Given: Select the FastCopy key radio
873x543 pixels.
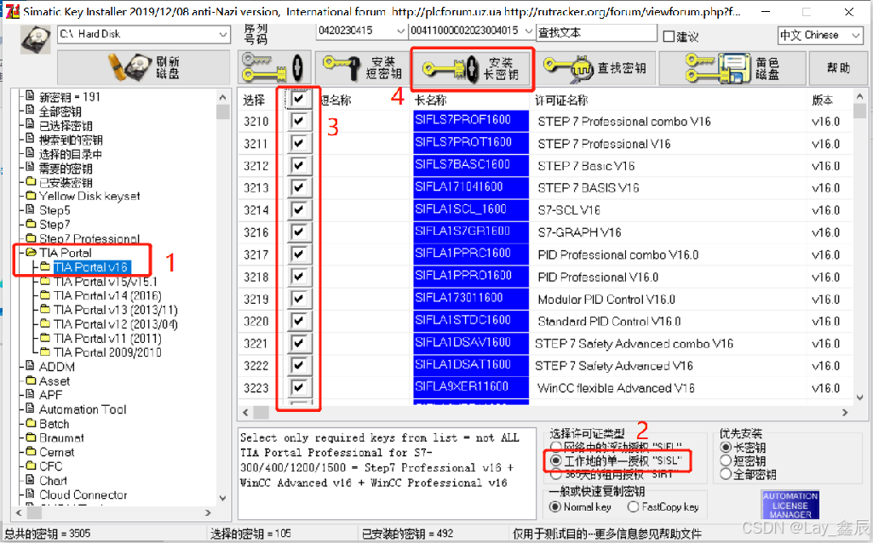Looking at the screenshot, I should [633, 507].
